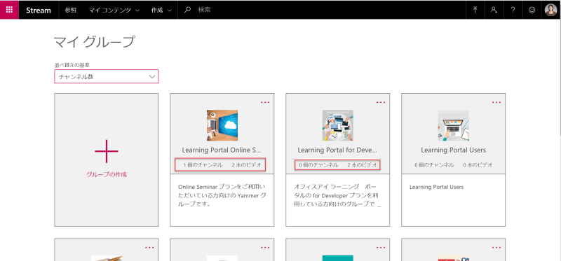
Task: Open Learning Portal Users group thumbnail
Action: (x=453, y=125)
